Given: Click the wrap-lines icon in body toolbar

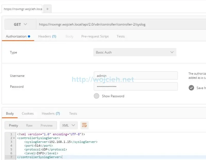Looking at the screenshot, I should (84, 125).
